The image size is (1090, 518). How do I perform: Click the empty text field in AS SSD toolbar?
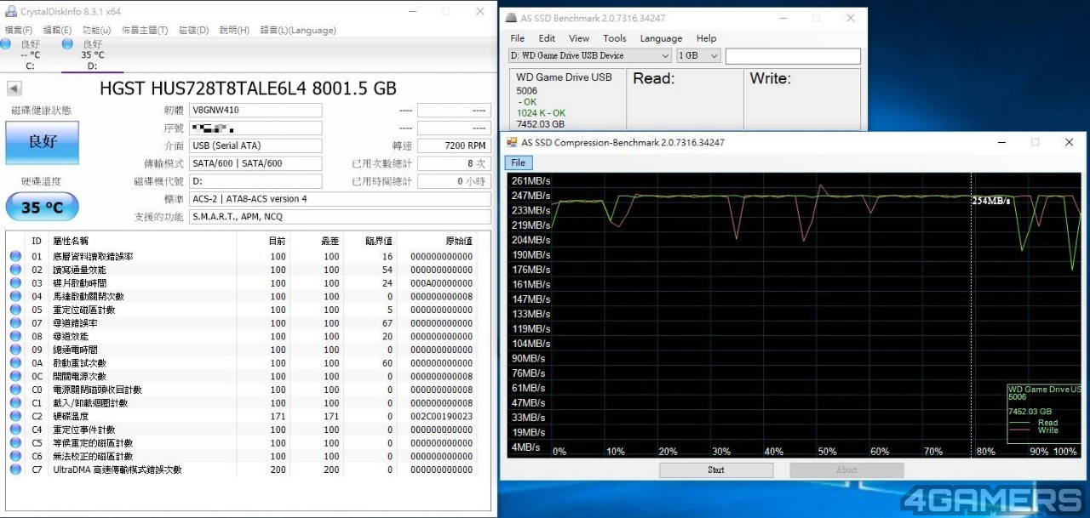[793, 56]
